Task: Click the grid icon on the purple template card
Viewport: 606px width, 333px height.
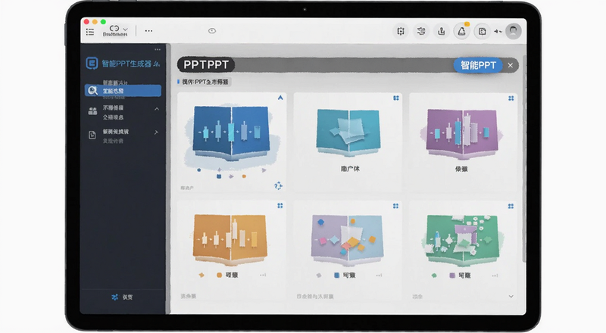Action: click(511, 98)
